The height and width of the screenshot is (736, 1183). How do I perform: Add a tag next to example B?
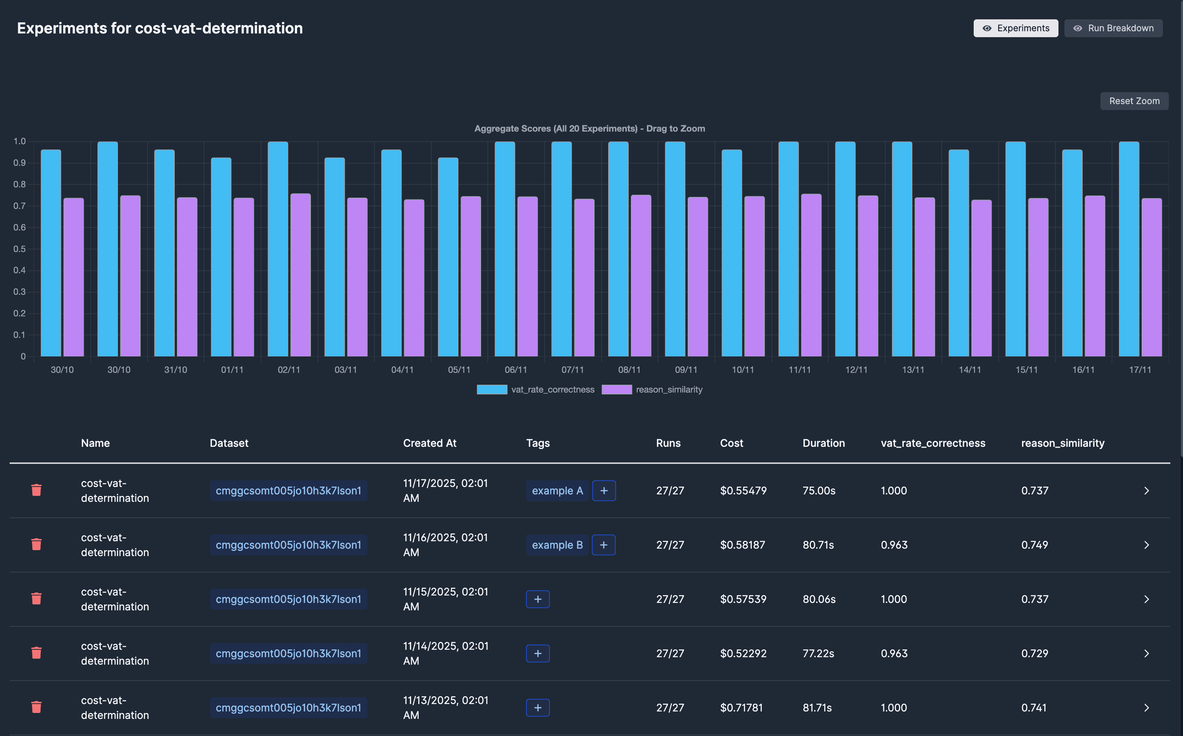(x=604, y=545)
